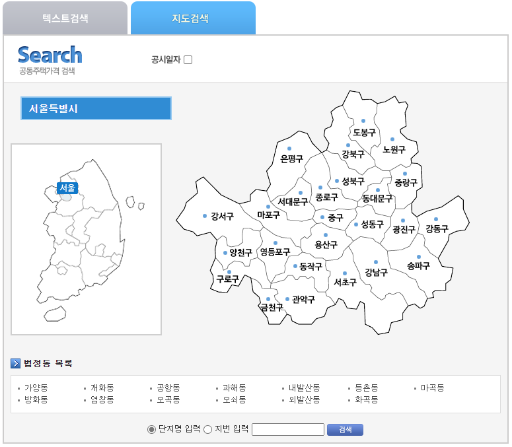Click the 검색 search button
This screenshot has height=447, width=512.
(345, 429)
